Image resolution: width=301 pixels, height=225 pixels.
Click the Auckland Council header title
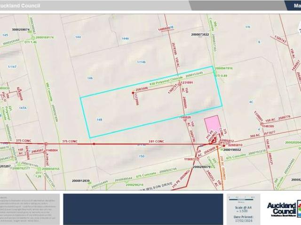point(20,6)
